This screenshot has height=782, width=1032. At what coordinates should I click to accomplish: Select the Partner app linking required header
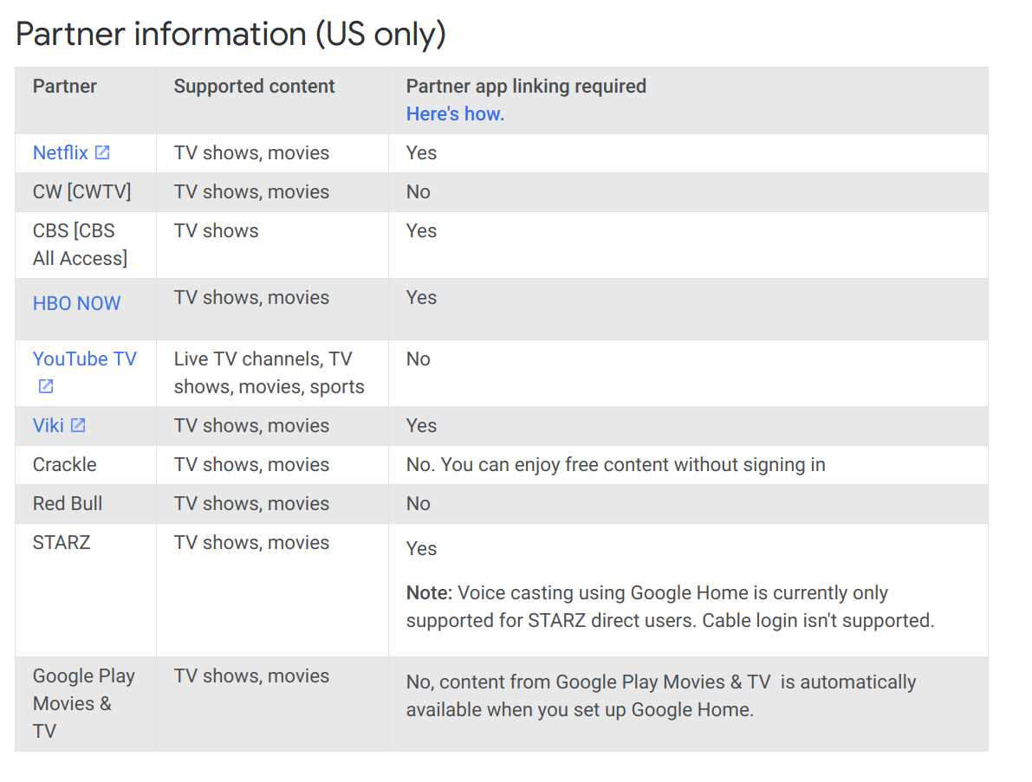[x=526, y=86]
